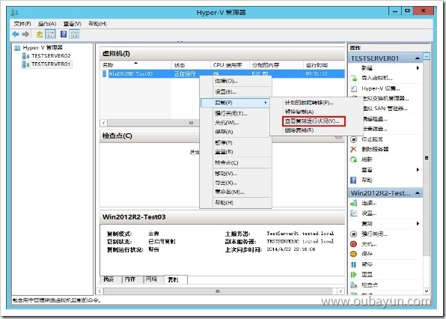The image size is (446, 319).
Task: Toggle the console tree pane toolbar icon
Action: pyautogui.click(x=50, y=34)
